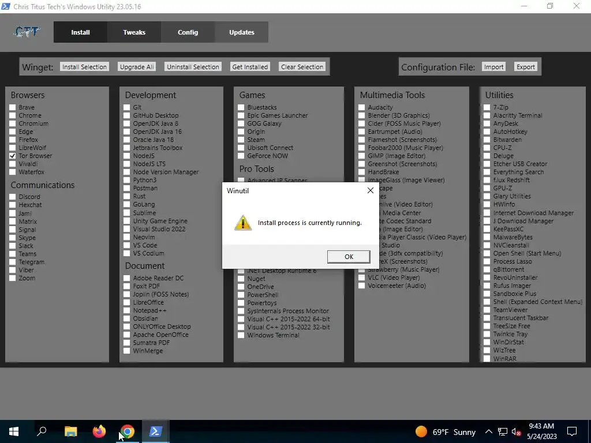The image size is (591, 443).
Task: Check the Powertoys checkbox
Action: pyautogui.click(x=241, y=303)
